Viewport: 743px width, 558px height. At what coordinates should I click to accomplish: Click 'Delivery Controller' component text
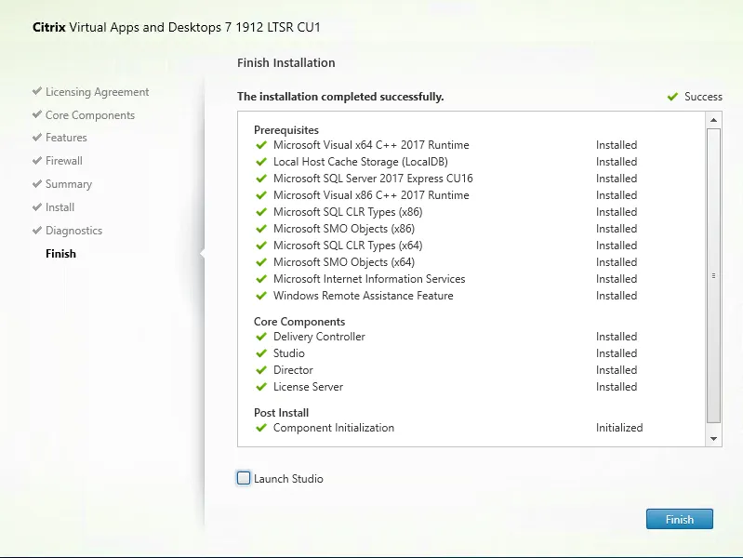pyautogui.click(x=319, y=337)
